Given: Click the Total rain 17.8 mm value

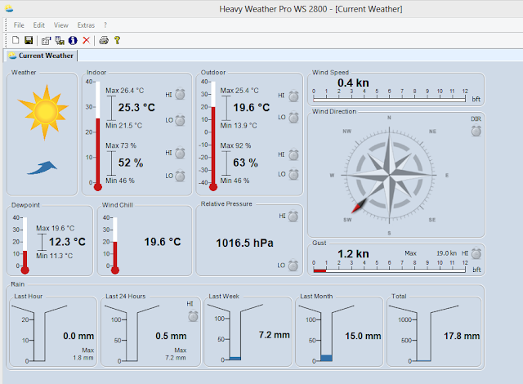Looking at the screenshot, I should click(462, 336).
